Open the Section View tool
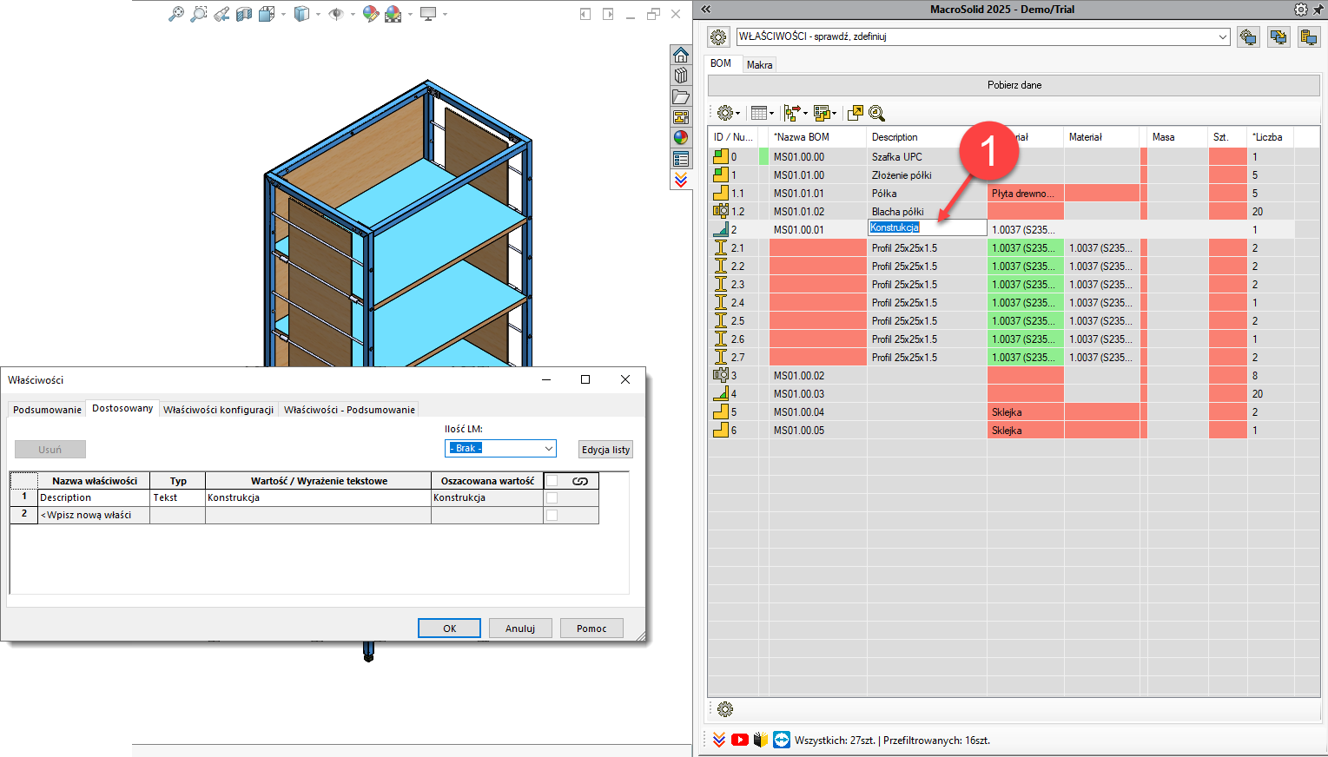This screenshot has height=757, width=1328. pos(244,14)
